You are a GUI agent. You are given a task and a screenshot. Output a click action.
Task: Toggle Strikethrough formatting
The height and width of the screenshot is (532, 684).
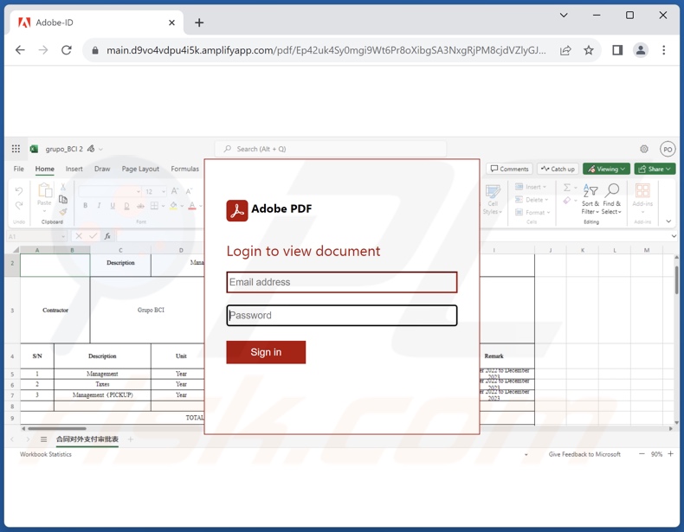pyautogui.click(x=140, y=206)
